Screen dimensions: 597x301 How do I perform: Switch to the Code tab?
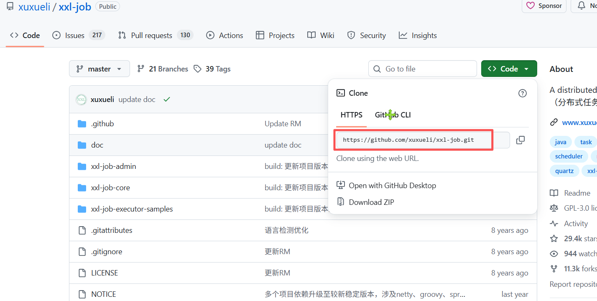[25, 36]
